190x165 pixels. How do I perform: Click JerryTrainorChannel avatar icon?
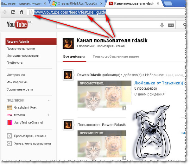(x=9, y=123)
